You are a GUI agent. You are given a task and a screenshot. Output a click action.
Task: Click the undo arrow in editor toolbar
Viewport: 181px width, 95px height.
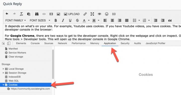point(7,14)
